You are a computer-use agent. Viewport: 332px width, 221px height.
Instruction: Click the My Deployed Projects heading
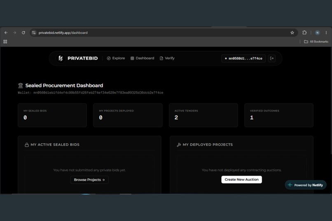(x=208, y=144)
